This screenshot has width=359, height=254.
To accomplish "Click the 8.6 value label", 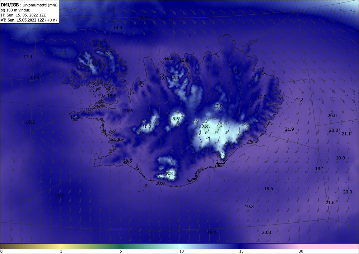I will click(176, 119).
